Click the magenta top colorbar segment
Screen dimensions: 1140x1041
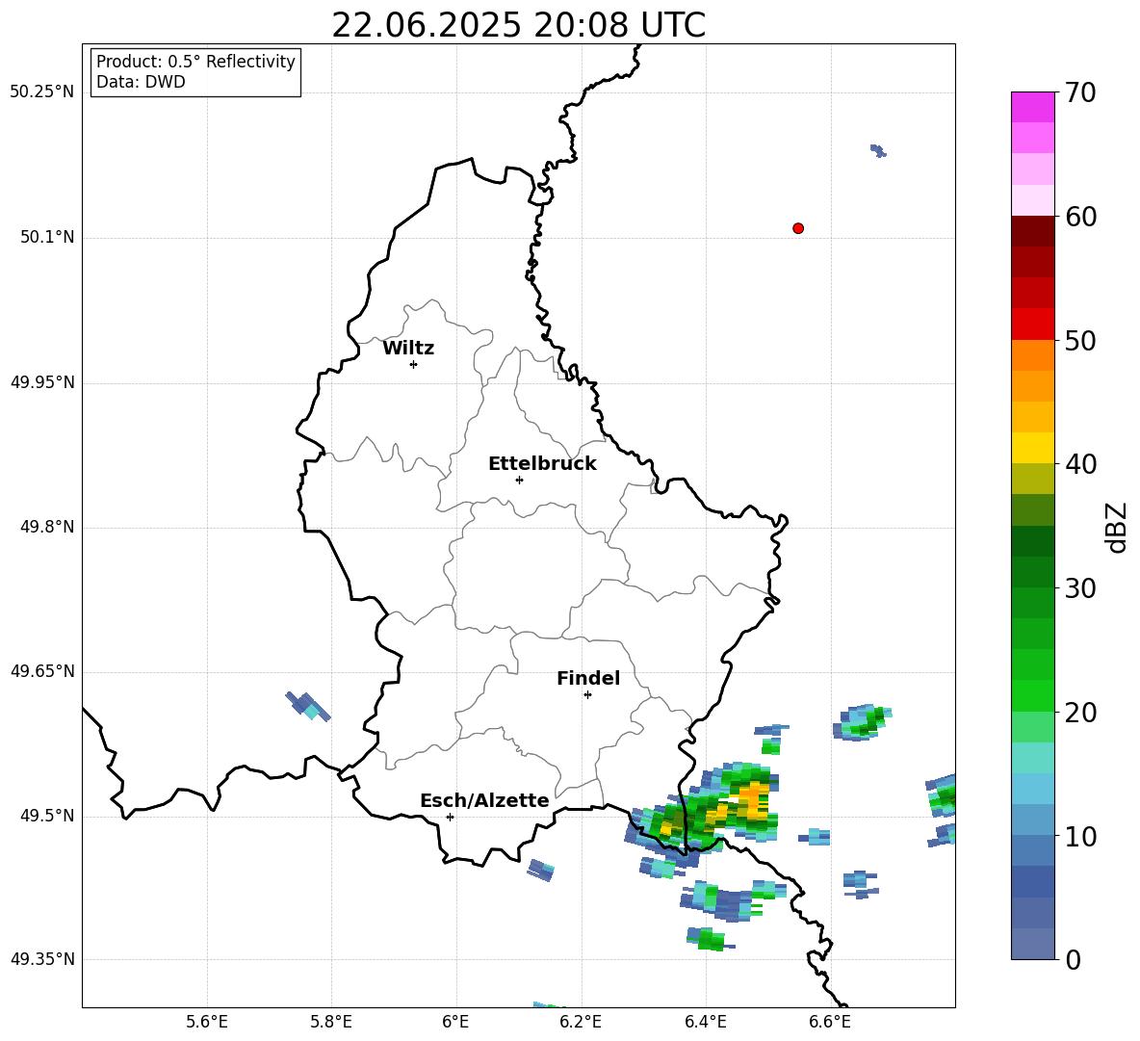pos(1032,108)
